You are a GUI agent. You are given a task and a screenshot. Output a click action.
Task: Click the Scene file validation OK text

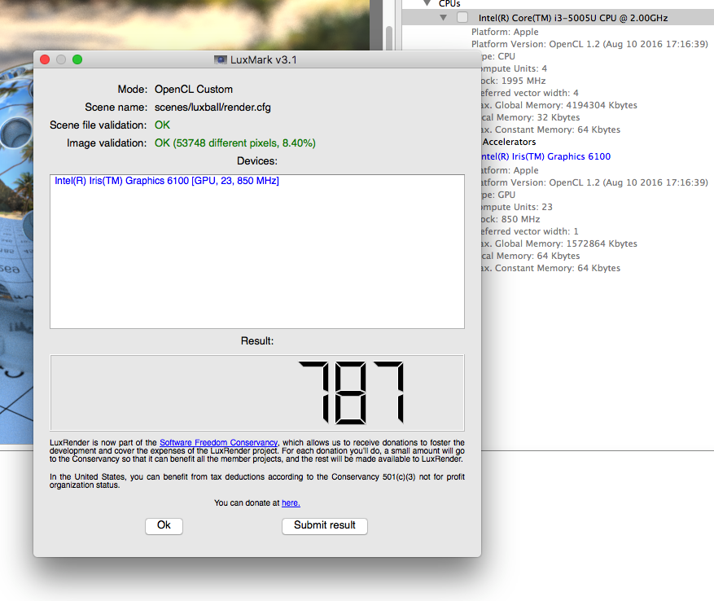tap(162, 125)
